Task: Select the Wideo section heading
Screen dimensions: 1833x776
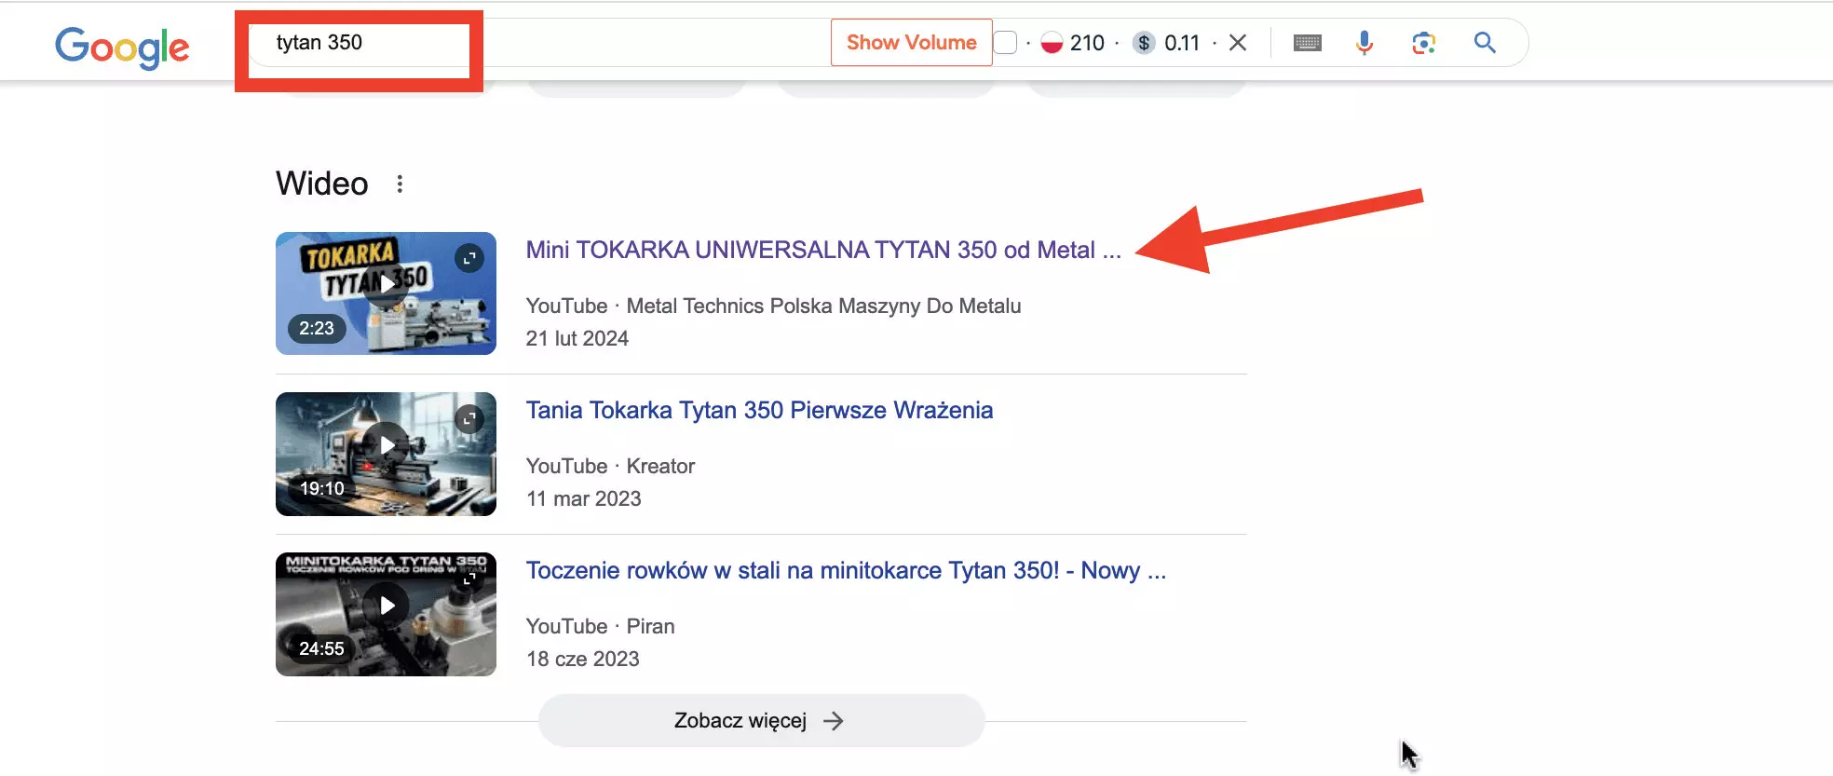Action: coord(322,184)
